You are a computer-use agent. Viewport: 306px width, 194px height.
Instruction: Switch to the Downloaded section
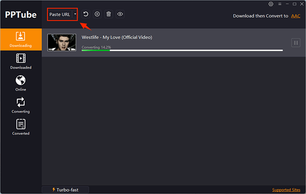click(21, 62)
